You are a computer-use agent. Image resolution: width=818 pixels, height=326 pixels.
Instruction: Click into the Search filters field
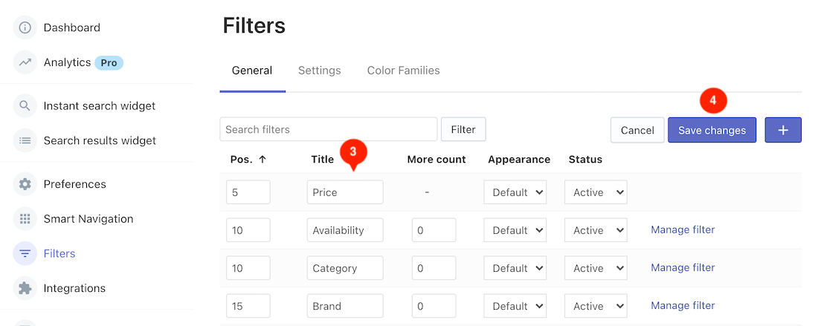click(328, 129)
